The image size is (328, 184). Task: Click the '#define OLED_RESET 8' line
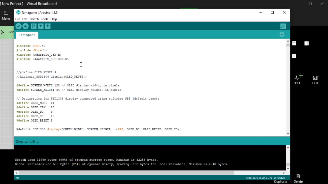pyautogui.click(x=34, y=121)
